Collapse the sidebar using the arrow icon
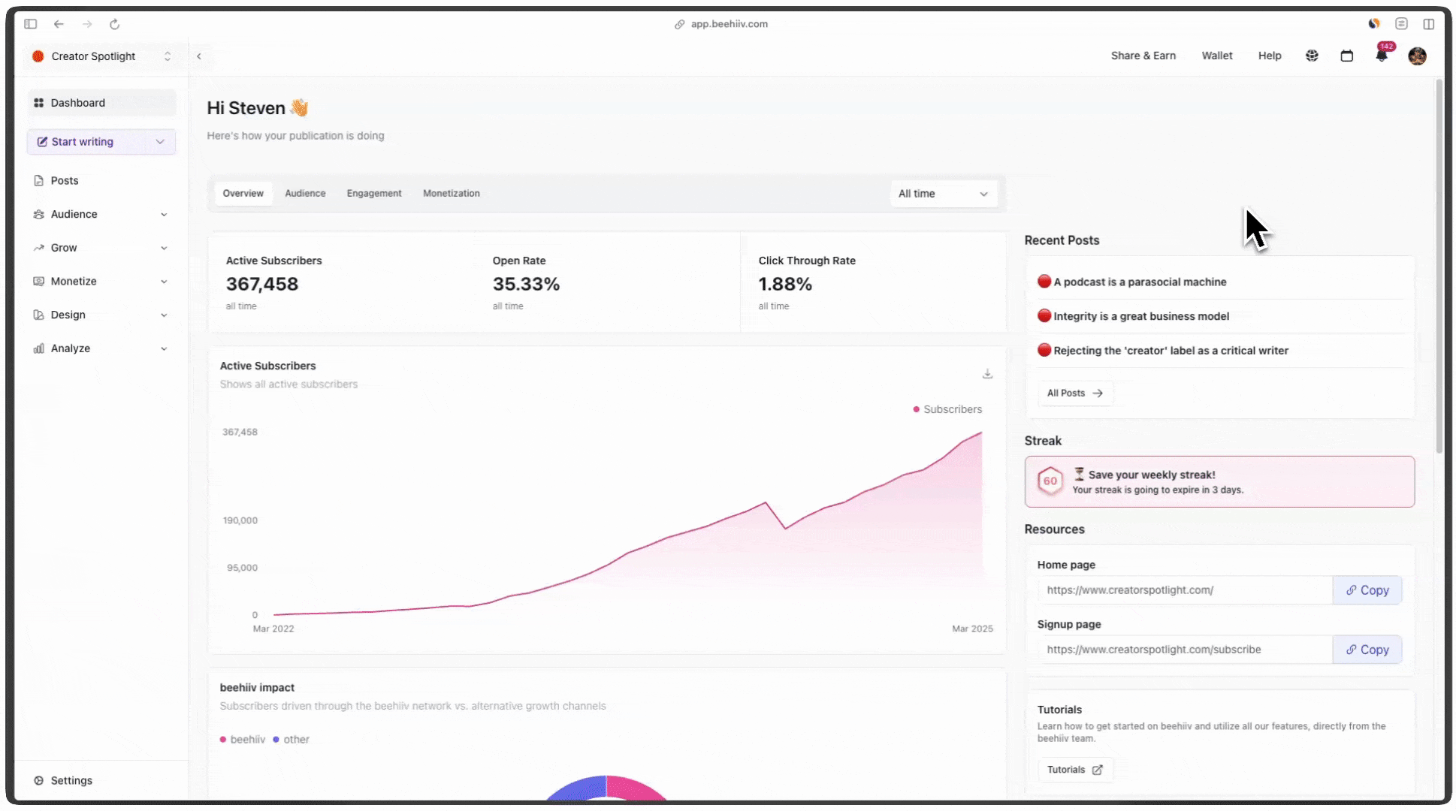1456x811 pixels. tap(199, 56)
